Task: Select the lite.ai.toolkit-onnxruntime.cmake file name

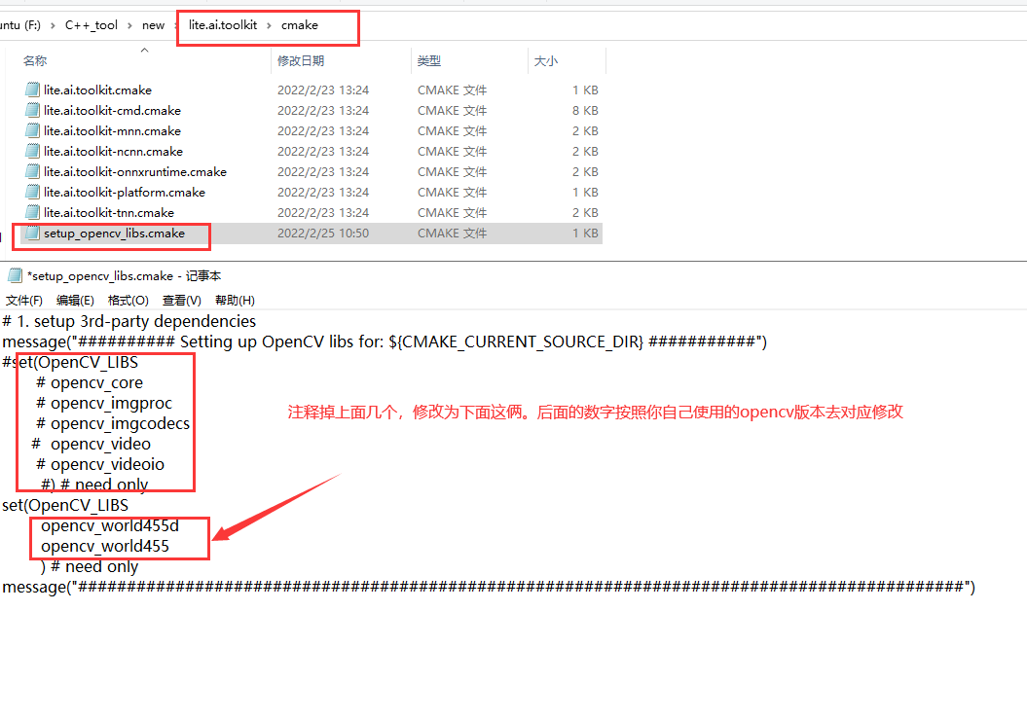Action: (135, 171)
